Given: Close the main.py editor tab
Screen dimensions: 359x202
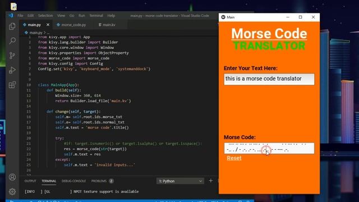Looking at the screenshot, I should [48, 25].
